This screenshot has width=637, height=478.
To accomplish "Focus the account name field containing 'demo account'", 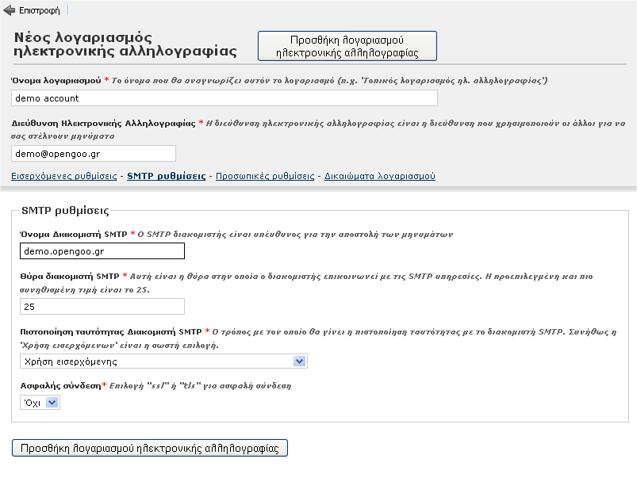I will (225, 98).
